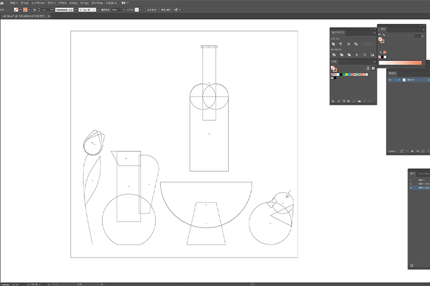The width and height of the screenshot is (430, 286).
Task: Click the Document Setup button
Action: coord(151,10)
